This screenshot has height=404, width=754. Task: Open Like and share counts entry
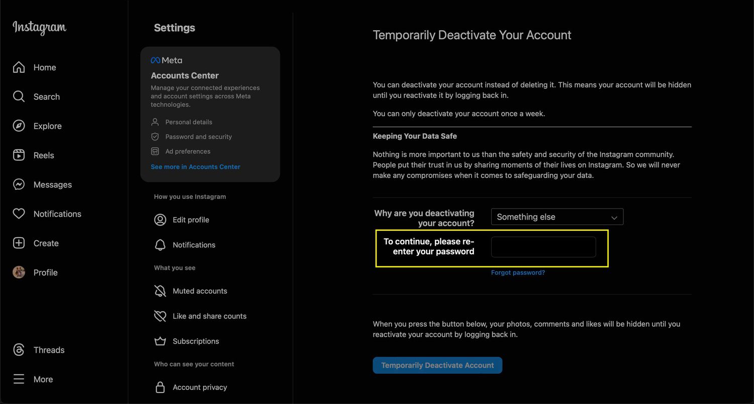[x=210, y=316]
